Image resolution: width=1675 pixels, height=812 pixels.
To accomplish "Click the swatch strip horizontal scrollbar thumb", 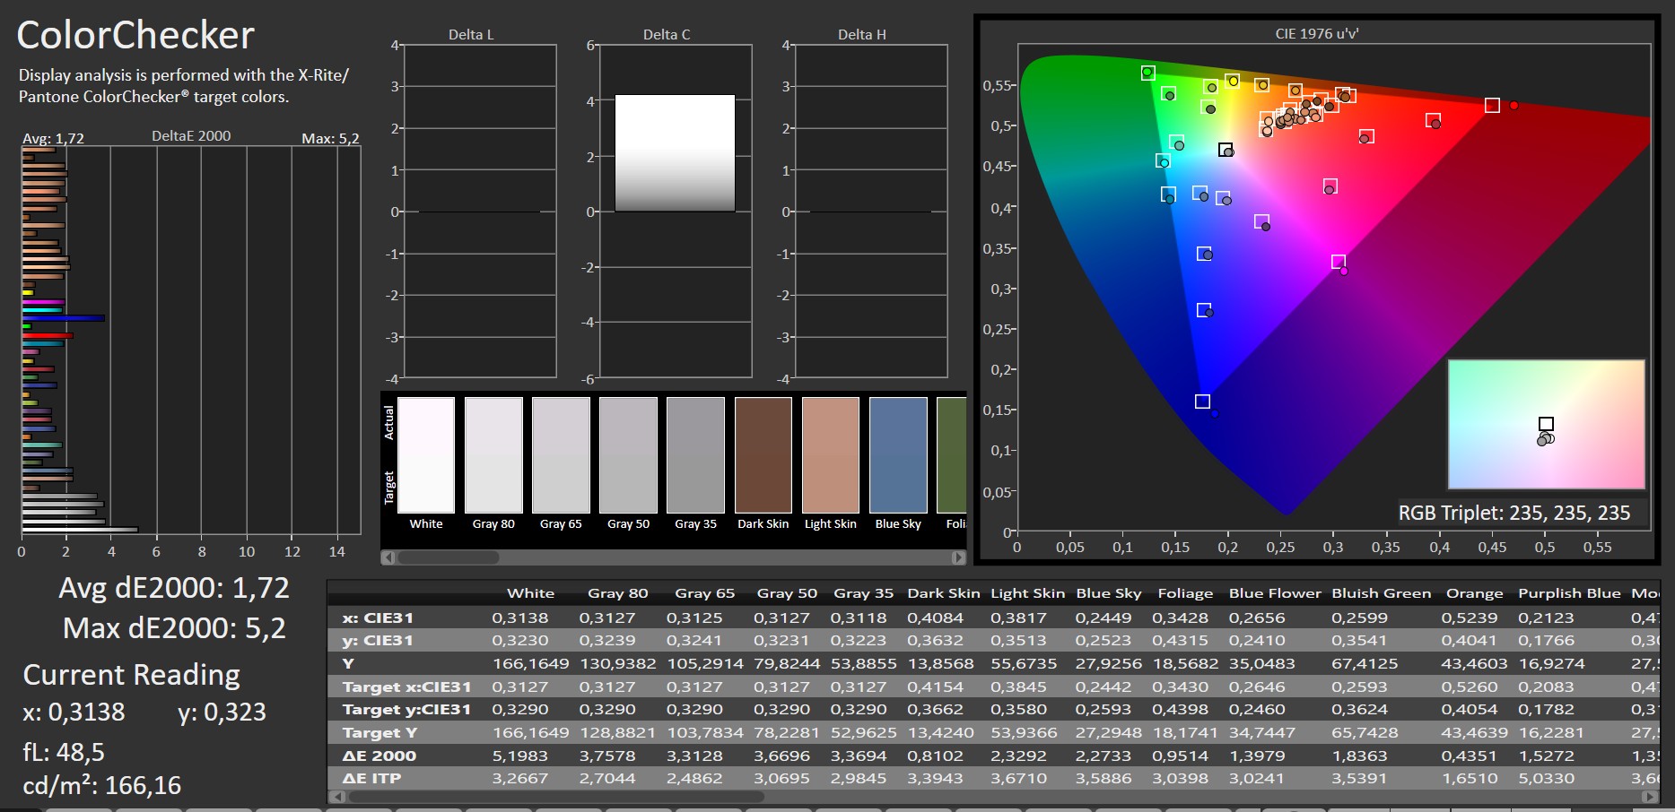I will pos(449,557).
